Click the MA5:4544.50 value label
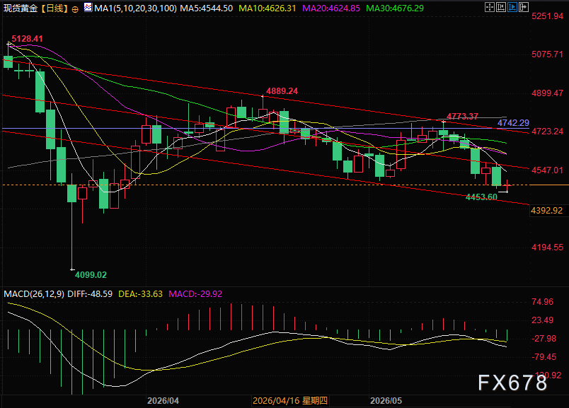Screen dimensions: 569x408 tap(207, 8)
